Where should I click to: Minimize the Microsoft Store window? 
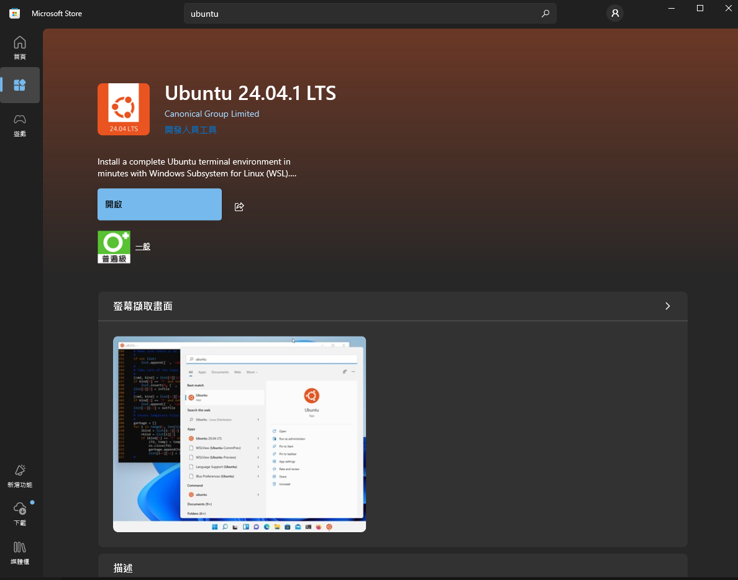click(x=672, y=9)
